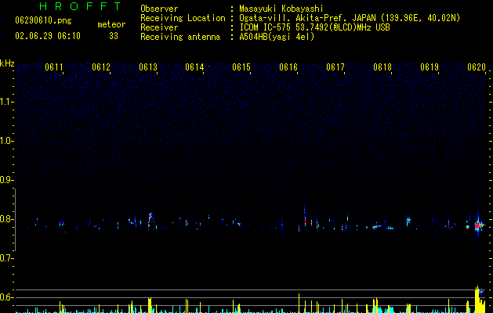Image resolution: width=493 pixels, height=313 pixels.
Task: Click the timestamp 02.06.29 06:10
Action: coord(48,36)
